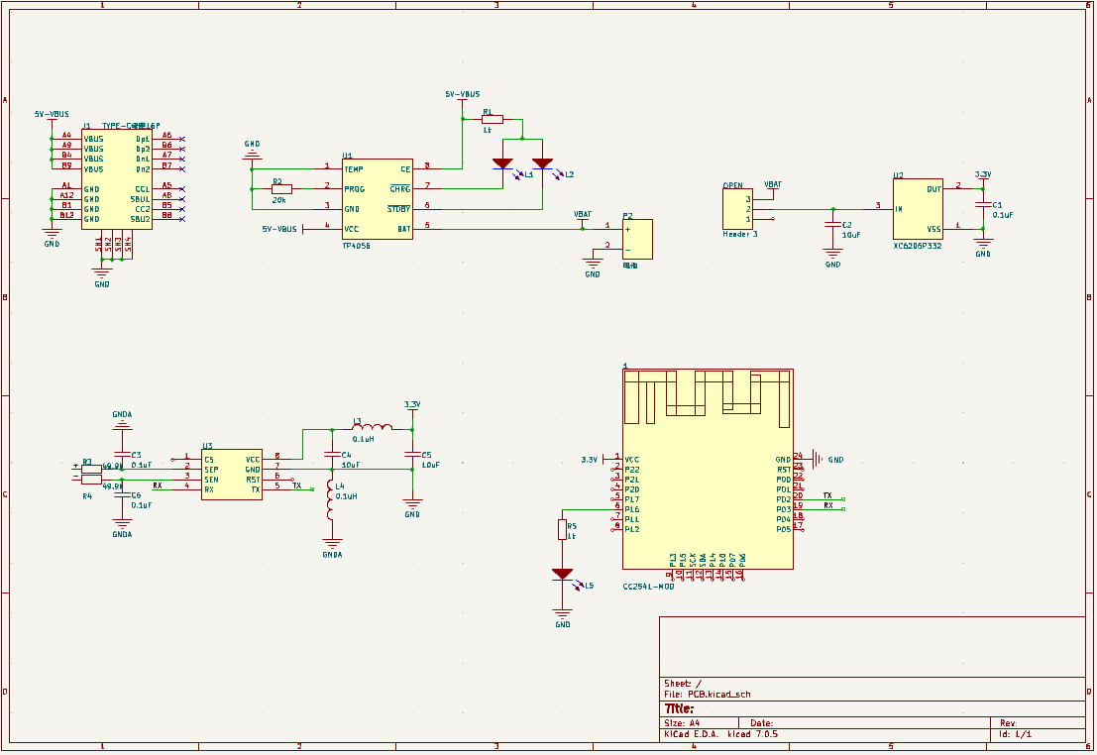Select the L3 inductor symbol
This screenshot has height=755, width=1097.
coord(372,427)
